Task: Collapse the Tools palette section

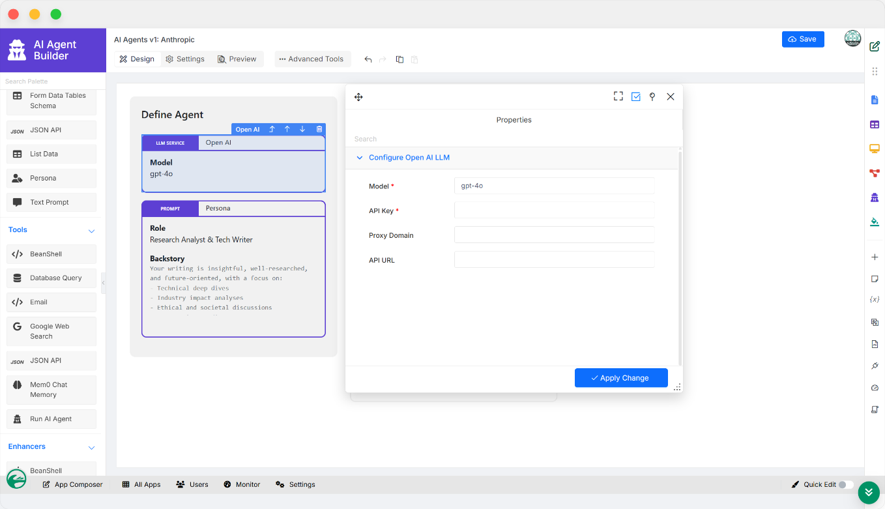Action: coord(91,231)
